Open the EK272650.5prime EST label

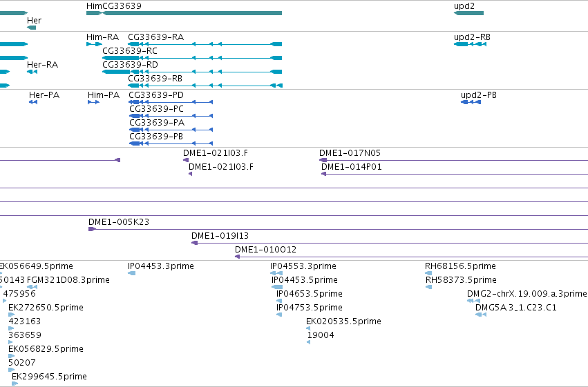point(46,308)
